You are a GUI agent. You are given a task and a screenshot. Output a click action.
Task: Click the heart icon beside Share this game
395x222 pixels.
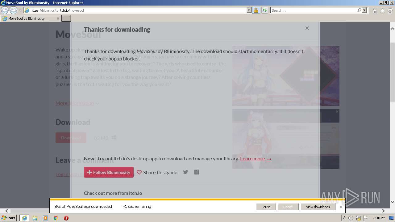[x=139, y=172]
